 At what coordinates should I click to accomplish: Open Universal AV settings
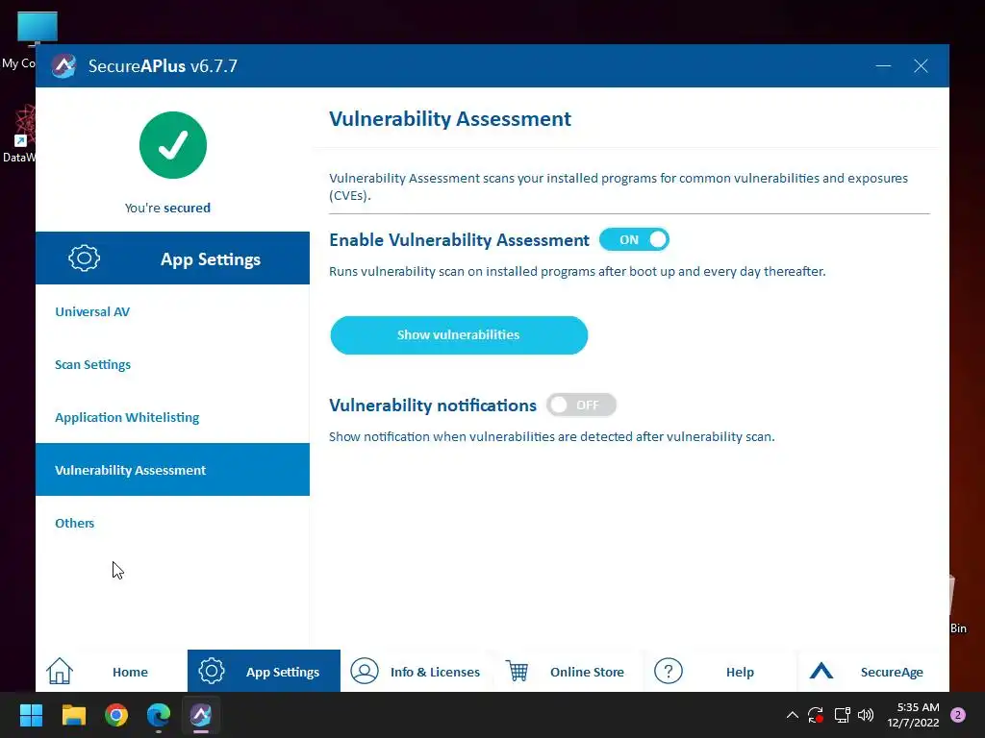point(92,311)
